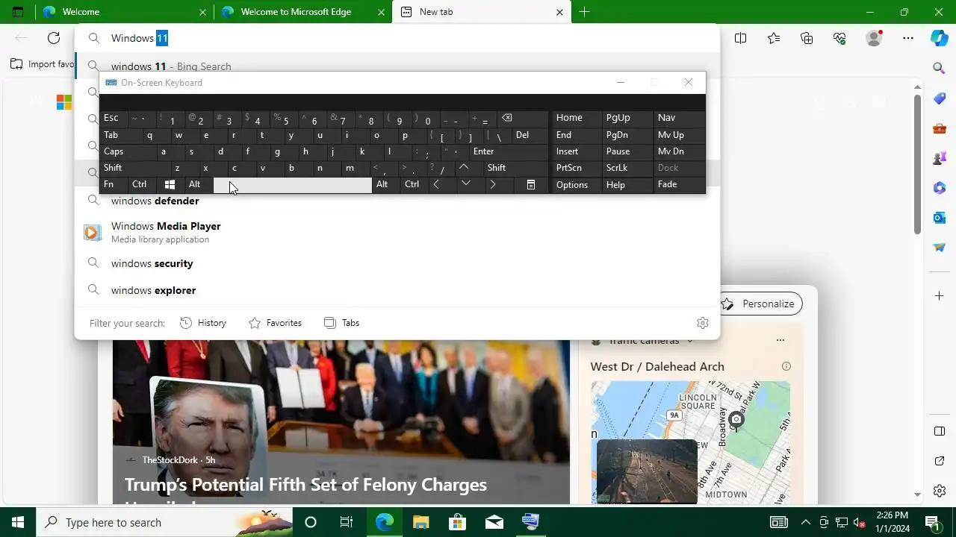Open the sidebar Tools briefcase icon

click(940, 128)
